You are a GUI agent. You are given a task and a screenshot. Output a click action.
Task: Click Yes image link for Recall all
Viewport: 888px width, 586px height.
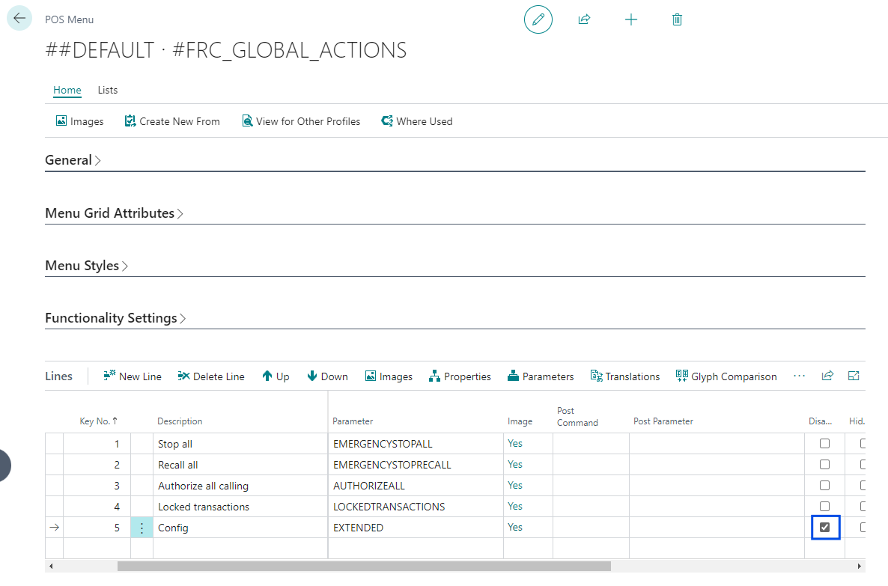[x=515, y=465]
